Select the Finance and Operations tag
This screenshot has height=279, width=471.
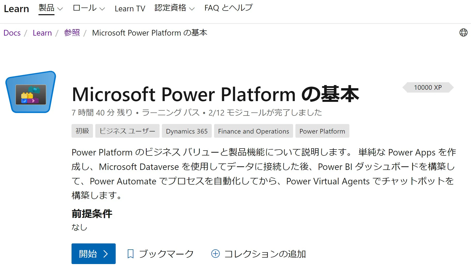254,131
